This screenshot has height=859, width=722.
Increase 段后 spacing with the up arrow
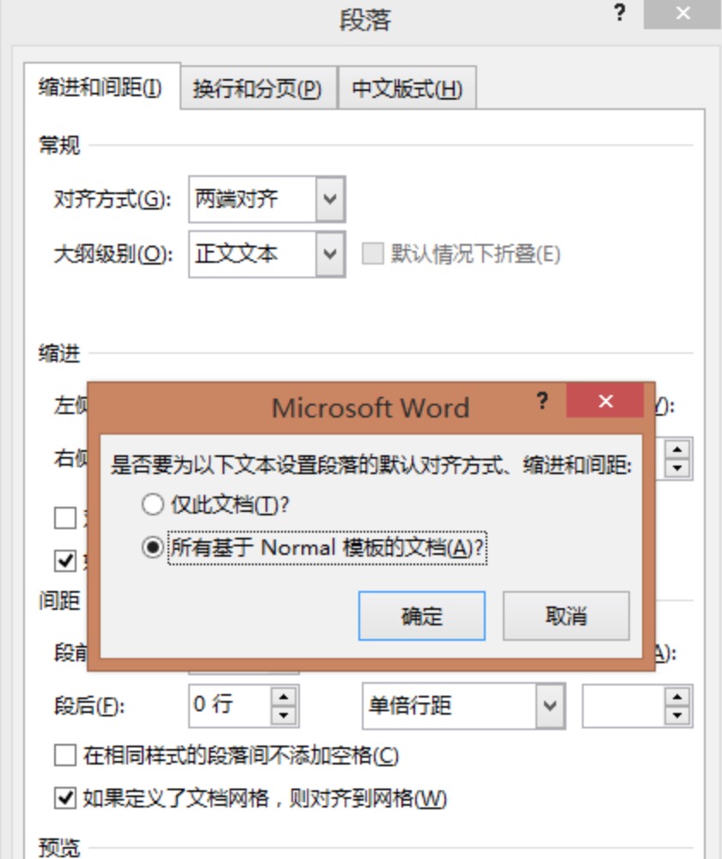pos(285,698)
